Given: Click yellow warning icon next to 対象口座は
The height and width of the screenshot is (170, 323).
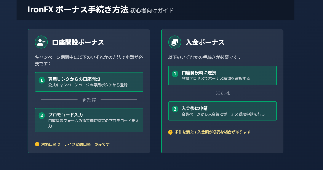Looking at the screenshot, I should pos(37,144).
